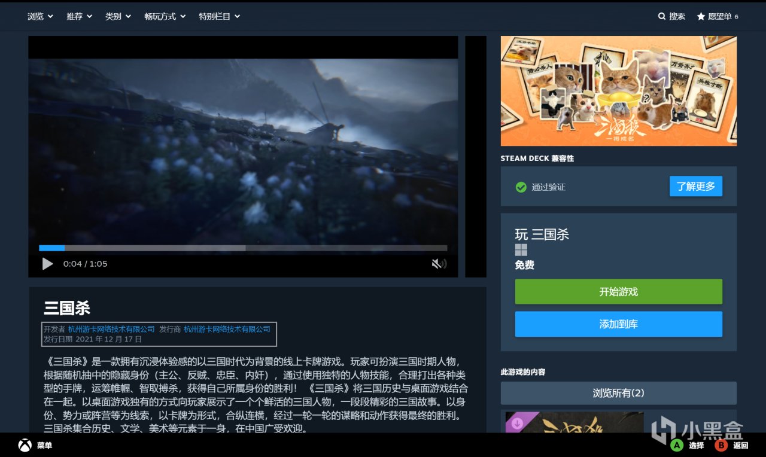Expand the 推荐 menu
This screenshot has height=457, width=766.
[x=79, y=16]
